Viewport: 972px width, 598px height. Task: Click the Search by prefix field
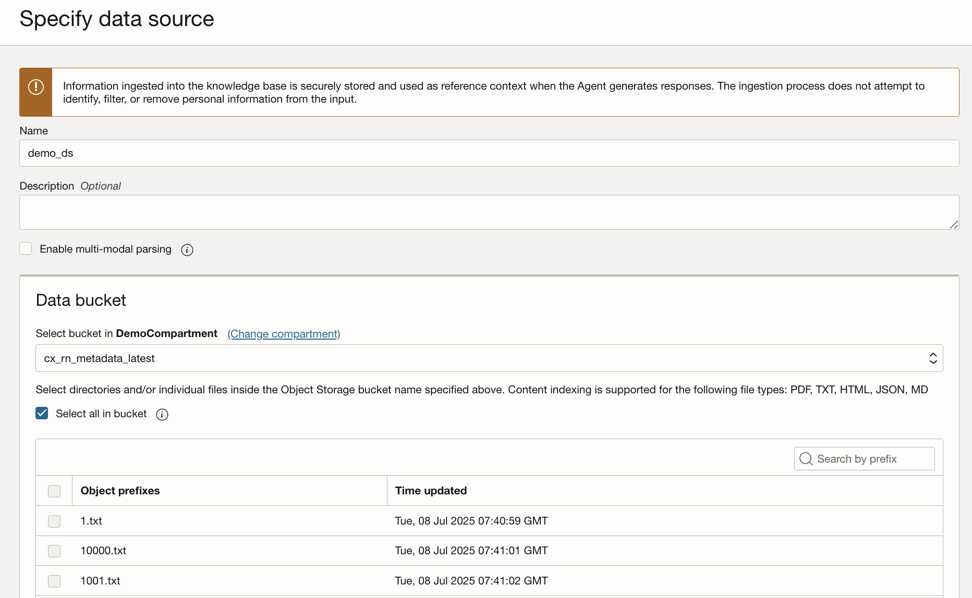pyautogui.click(x=871, y=459)
